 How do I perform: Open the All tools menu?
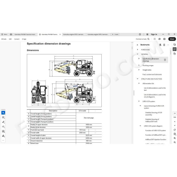click(4, 39)
